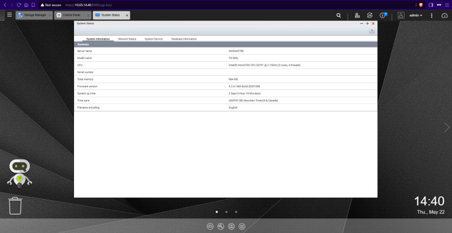Click the Model name label
The image size is (452, 233).
[x=84, y=58]
